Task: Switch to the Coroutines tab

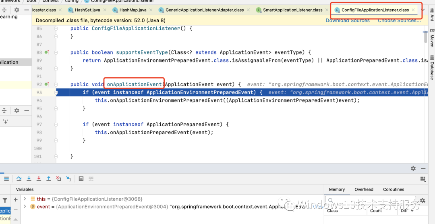Action: click(x=394, y=189)
